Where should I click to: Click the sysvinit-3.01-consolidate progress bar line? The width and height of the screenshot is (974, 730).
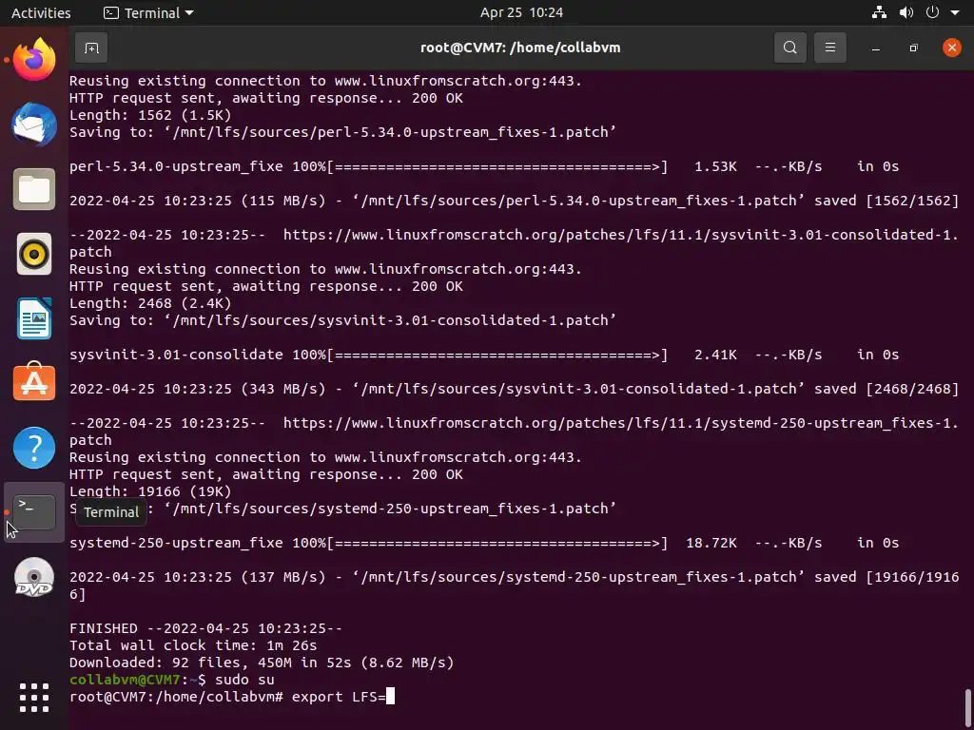pos(484,355)
